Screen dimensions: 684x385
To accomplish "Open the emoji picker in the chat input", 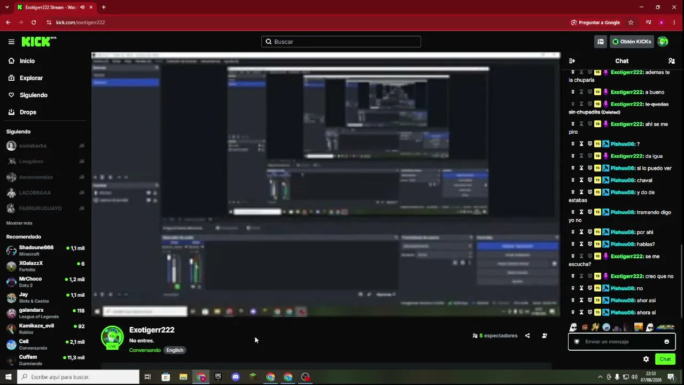I will (x=666, y=342).
